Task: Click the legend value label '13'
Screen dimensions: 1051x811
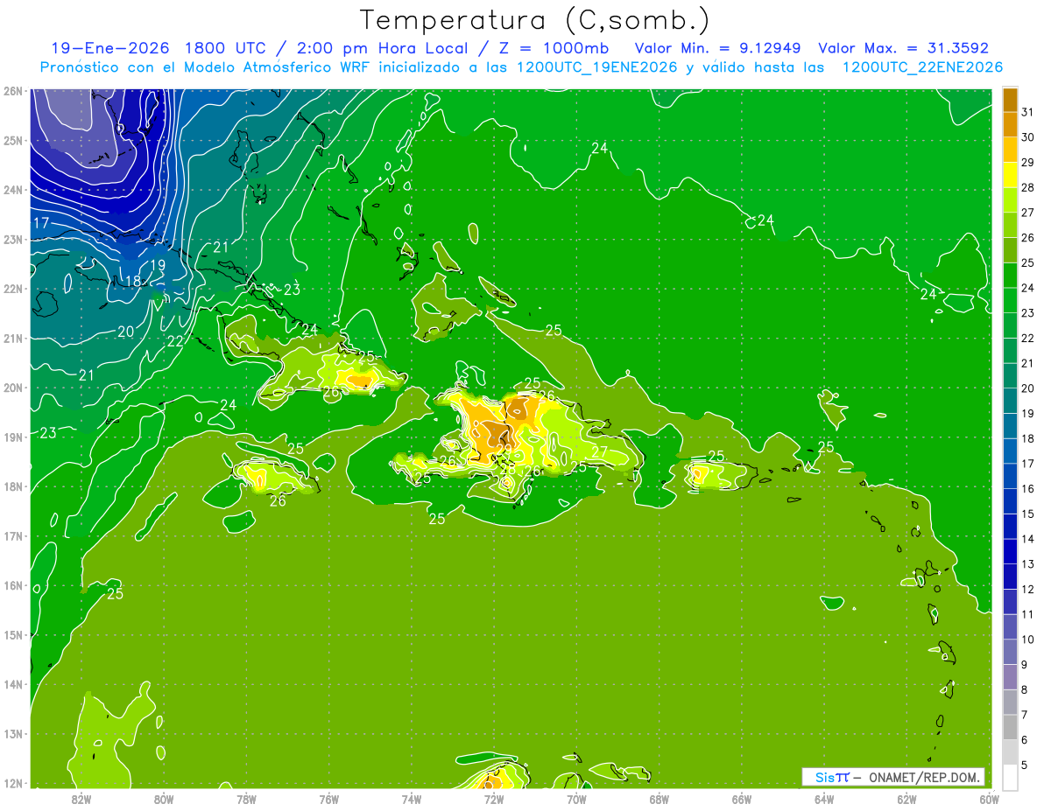Action: point(1028,563)
